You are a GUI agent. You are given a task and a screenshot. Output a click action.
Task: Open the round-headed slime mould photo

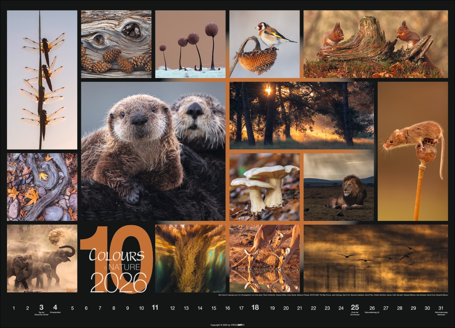[x=190, y=44]
